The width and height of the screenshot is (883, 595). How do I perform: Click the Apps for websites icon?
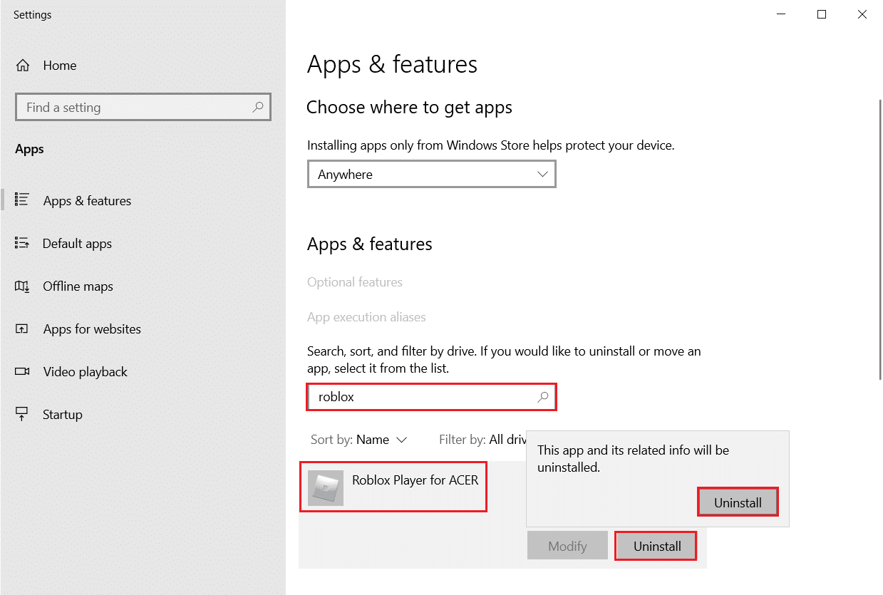click(22, 328)
